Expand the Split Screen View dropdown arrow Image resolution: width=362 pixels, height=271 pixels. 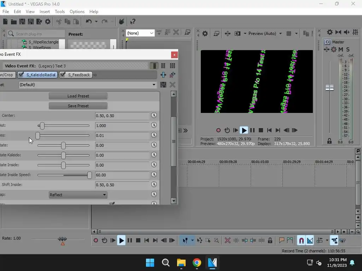point(245,34)
